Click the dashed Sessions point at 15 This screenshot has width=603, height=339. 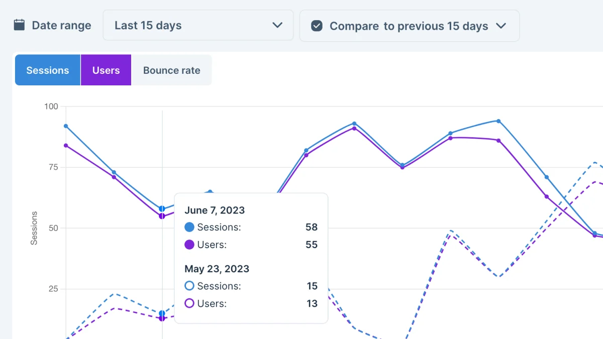click(162, 313)
